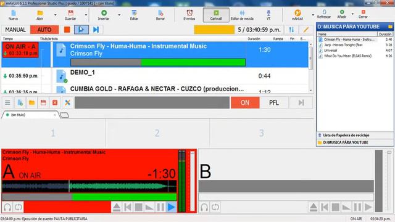The width and height of the screenshot is (395, 222).
Task: Click the cartwall open folder icon
Action: tap(31, 103)
